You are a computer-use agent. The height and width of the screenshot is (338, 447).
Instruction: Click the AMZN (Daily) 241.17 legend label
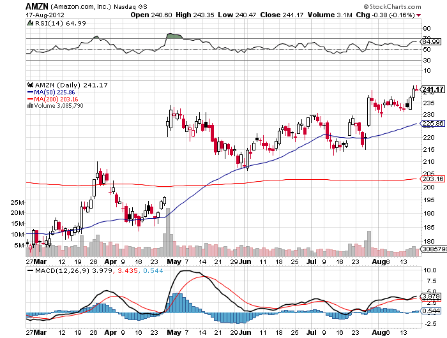(x=72, y=85)
